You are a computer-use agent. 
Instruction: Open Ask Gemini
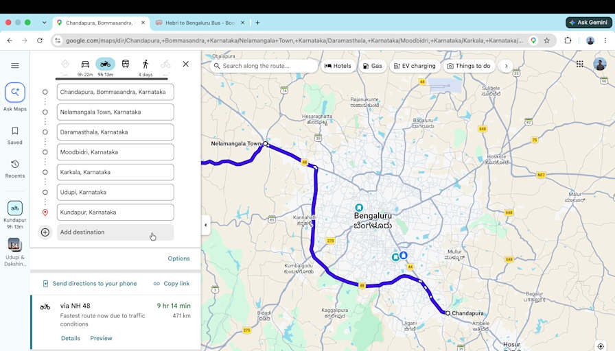point(589,23)
